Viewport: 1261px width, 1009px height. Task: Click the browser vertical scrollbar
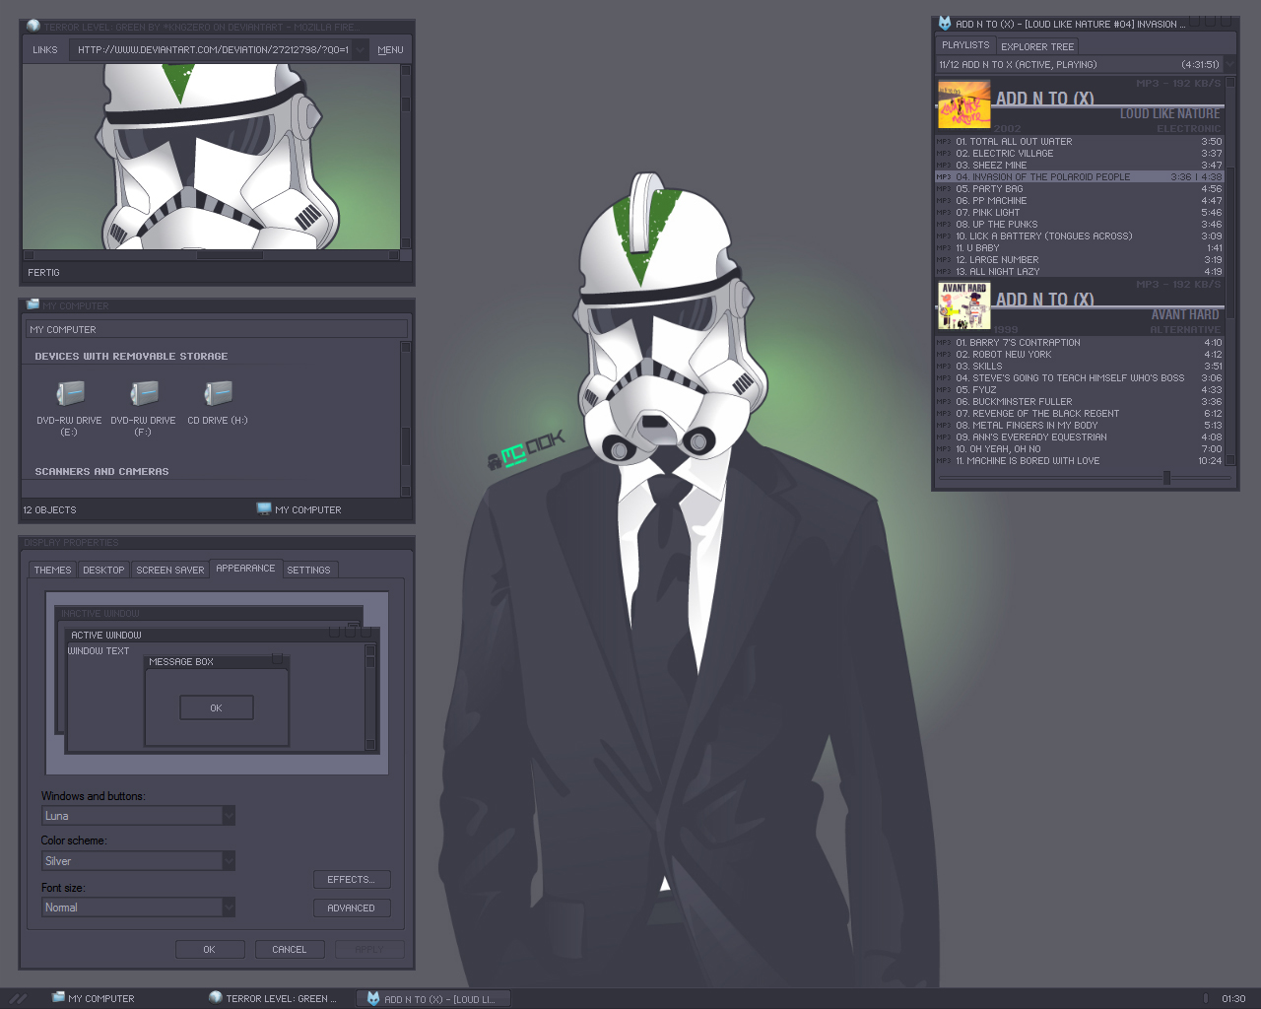click(405, 157)
